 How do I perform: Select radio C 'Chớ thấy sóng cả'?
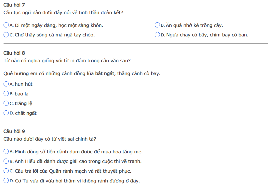(6, 35)
